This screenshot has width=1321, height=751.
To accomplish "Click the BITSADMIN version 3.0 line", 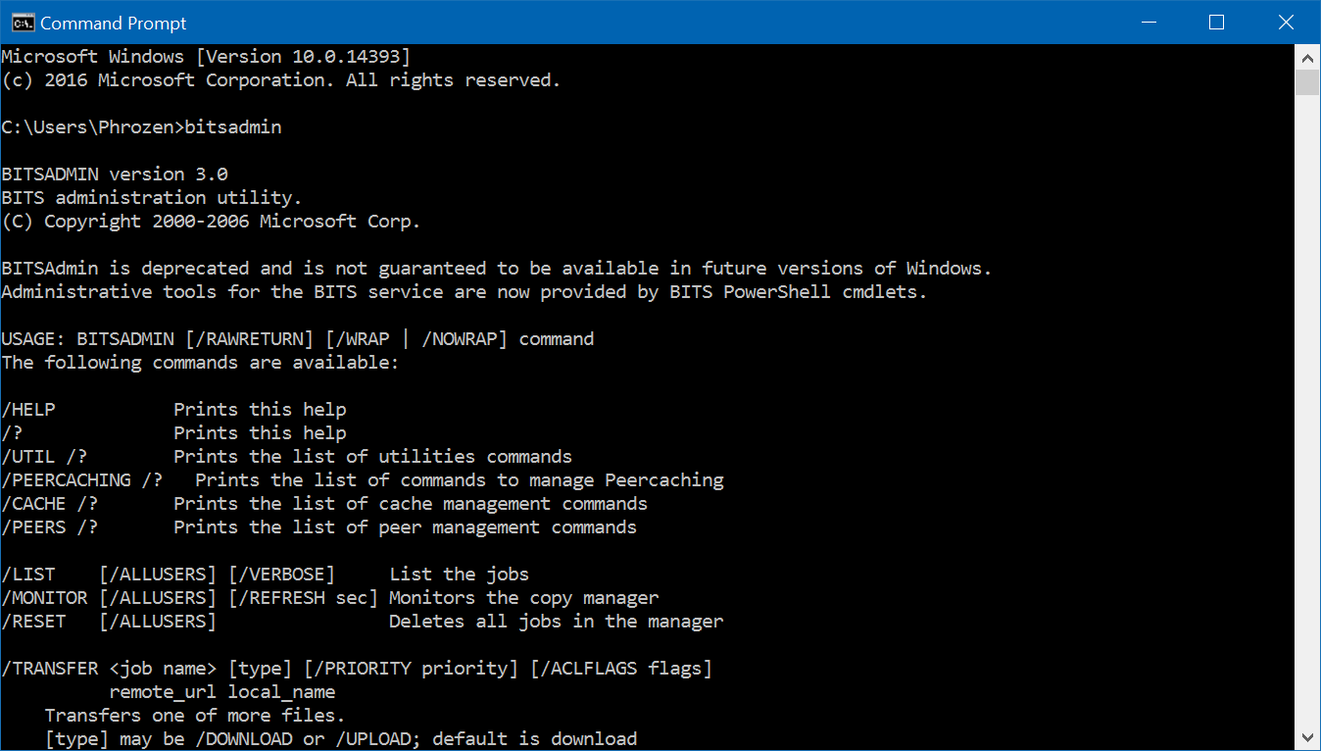I will pyautogui.click(x=115, y=175).
